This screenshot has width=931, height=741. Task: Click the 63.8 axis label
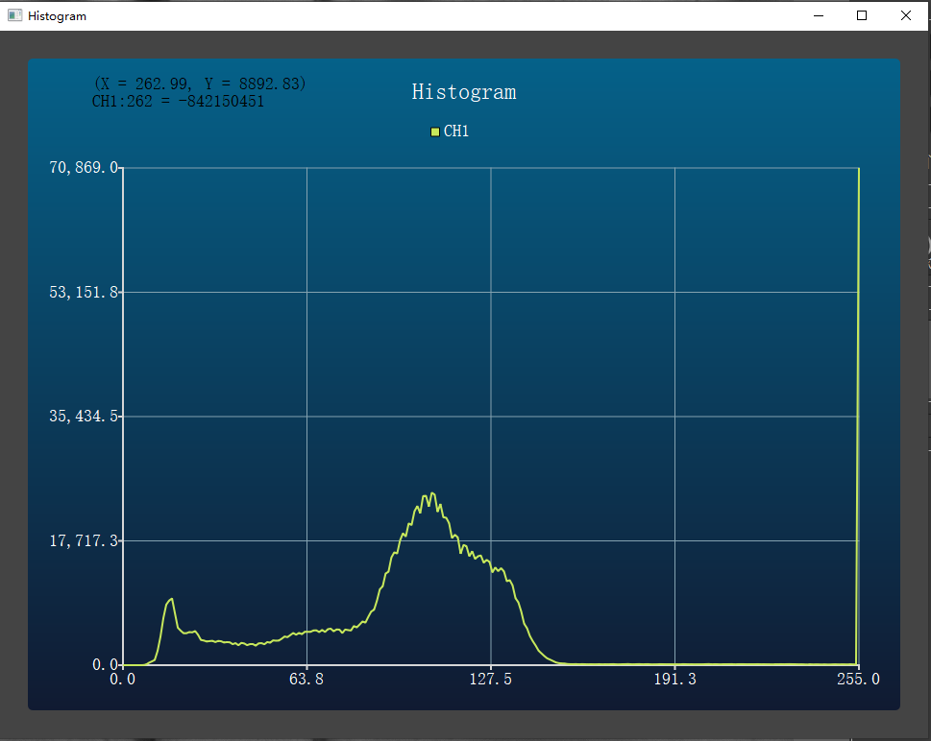(x=306, y=679)
